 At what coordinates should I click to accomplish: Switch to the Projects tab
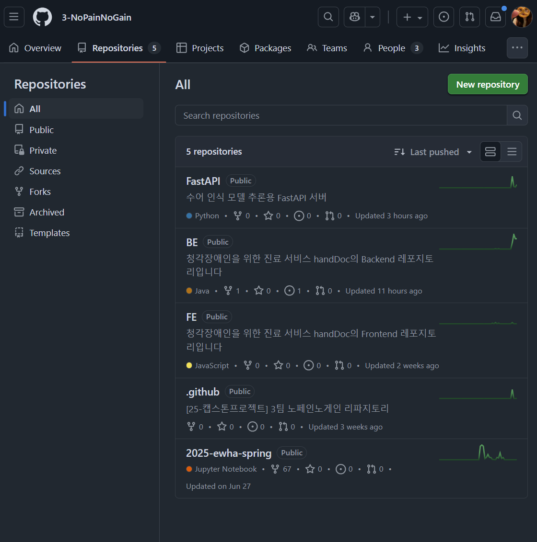[x=200, y=48]
